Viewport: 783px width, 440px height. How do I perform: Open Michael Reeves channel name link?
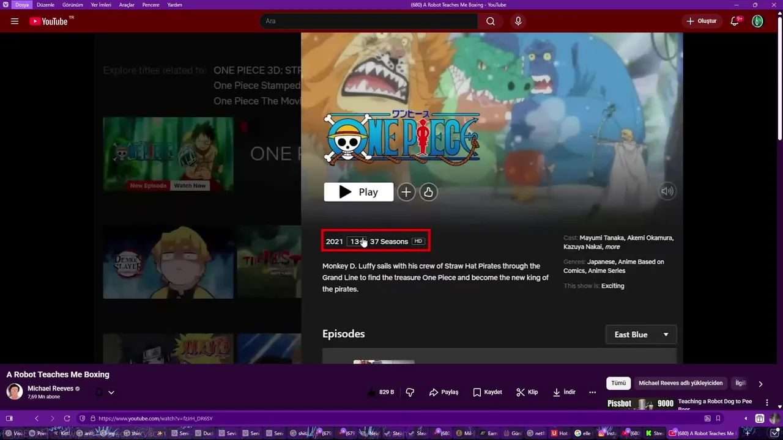point(50,389)
